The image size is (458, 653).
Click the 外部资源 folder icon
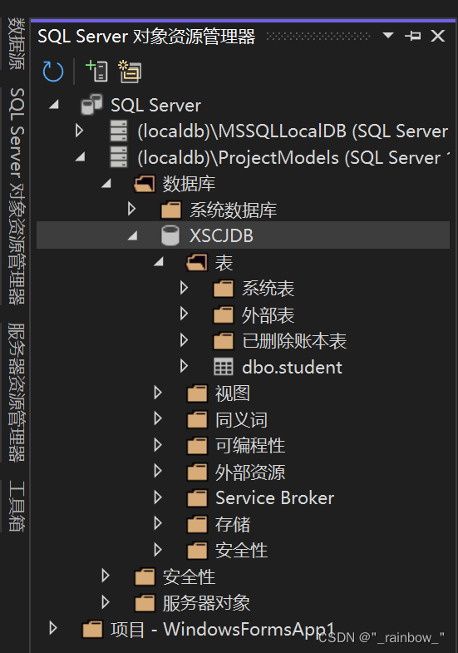click(x=197, y=472)
